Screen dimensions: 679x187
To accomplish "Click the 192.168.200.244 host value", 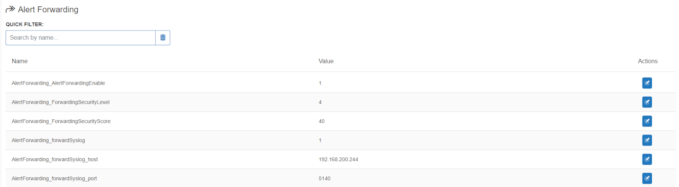I will 338,159.
